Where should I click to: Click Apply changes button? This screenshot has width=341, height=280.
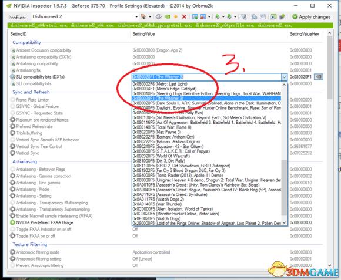point(312,16)
